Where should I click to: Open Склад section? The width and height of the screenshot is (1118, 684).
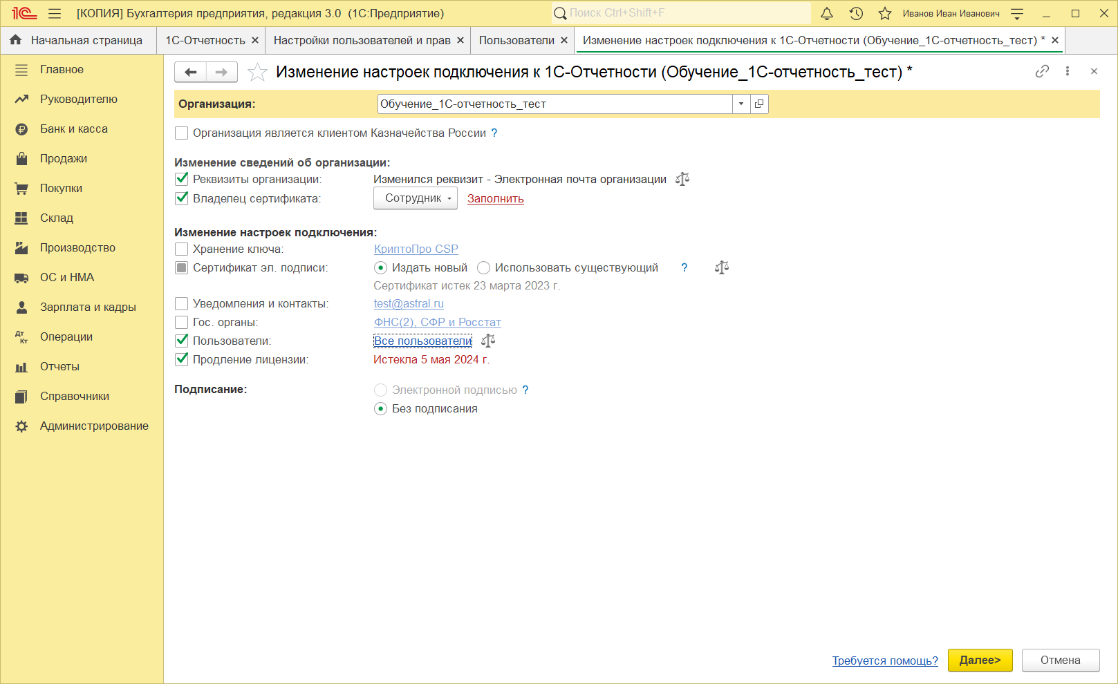tap(82, 218)
